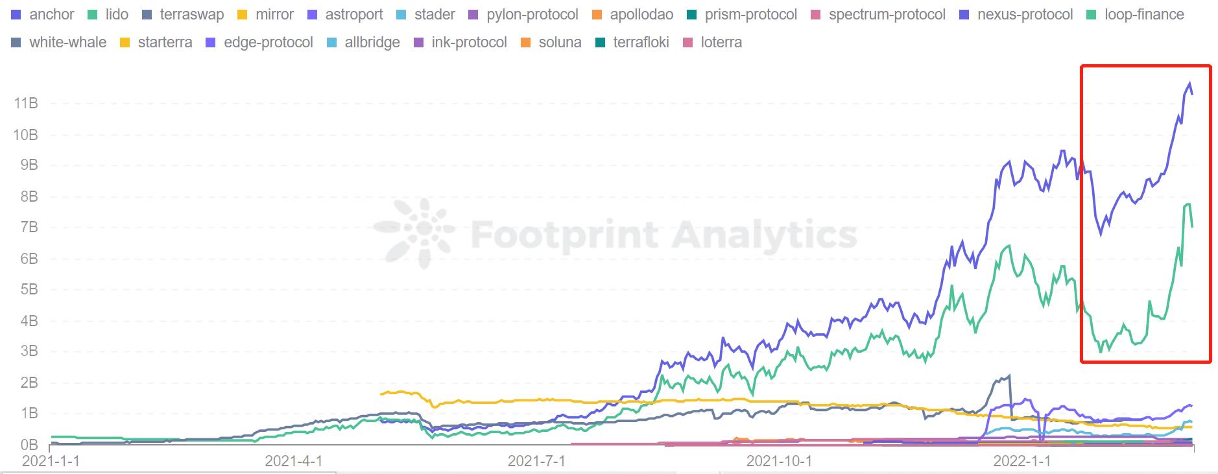Screen dimensions: 1218x474
Task: Click the stader legend color square
Action: pos(401,15)
